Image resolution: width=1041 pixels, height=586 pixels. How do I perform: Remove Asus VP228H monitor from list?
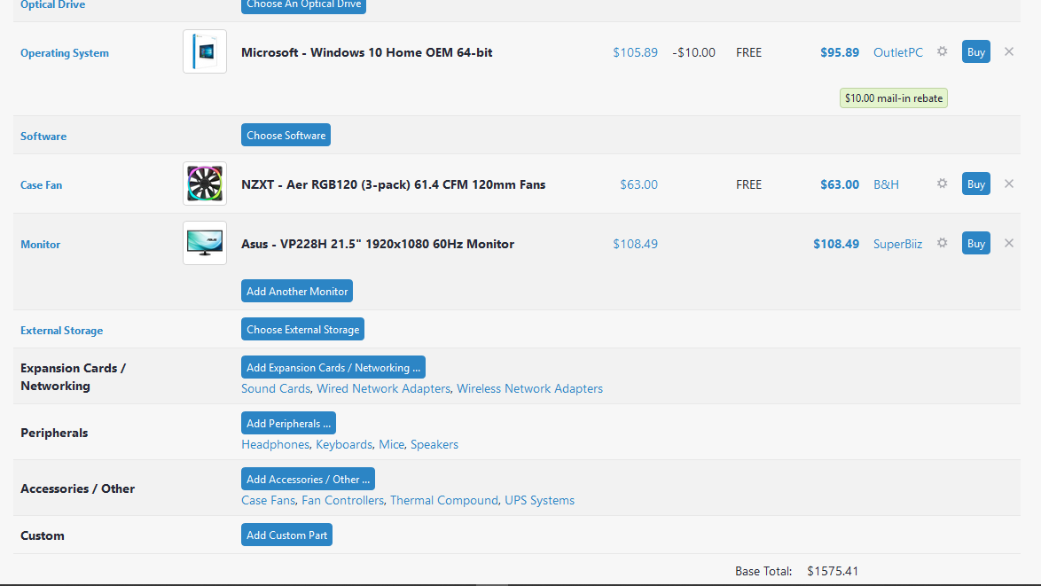[x=1008, y=244]
